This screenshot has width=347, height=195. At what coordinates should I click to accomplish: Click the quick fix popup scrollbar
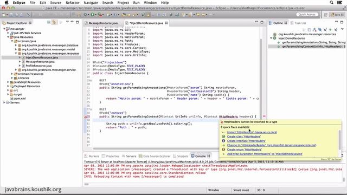pos(340,140)
